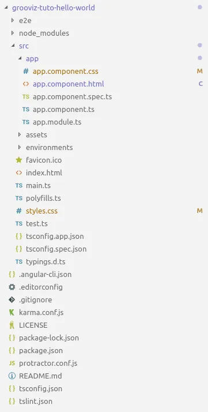Open tslint.json file
This screenshot has width=208, height=412.
click(x=35, y=401)
